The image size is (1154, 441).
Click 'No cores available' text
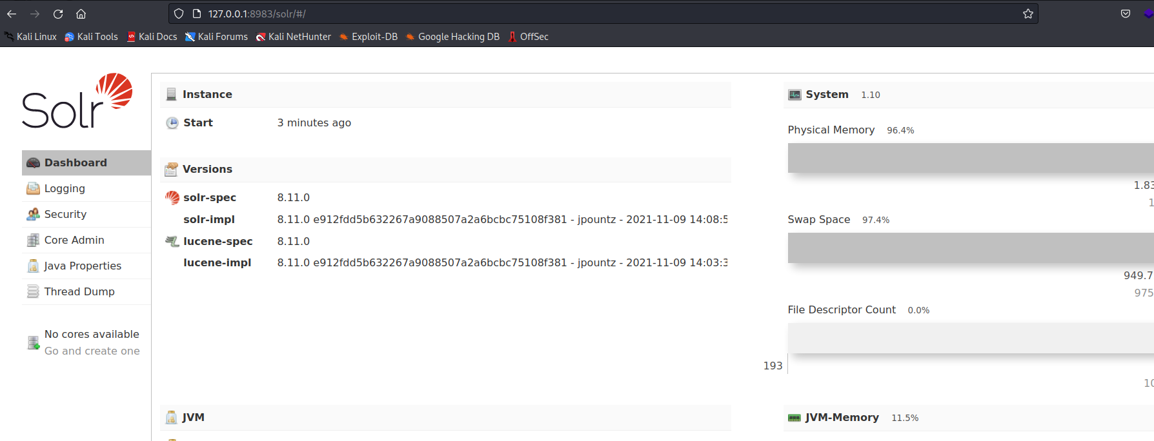click(92, 334)
